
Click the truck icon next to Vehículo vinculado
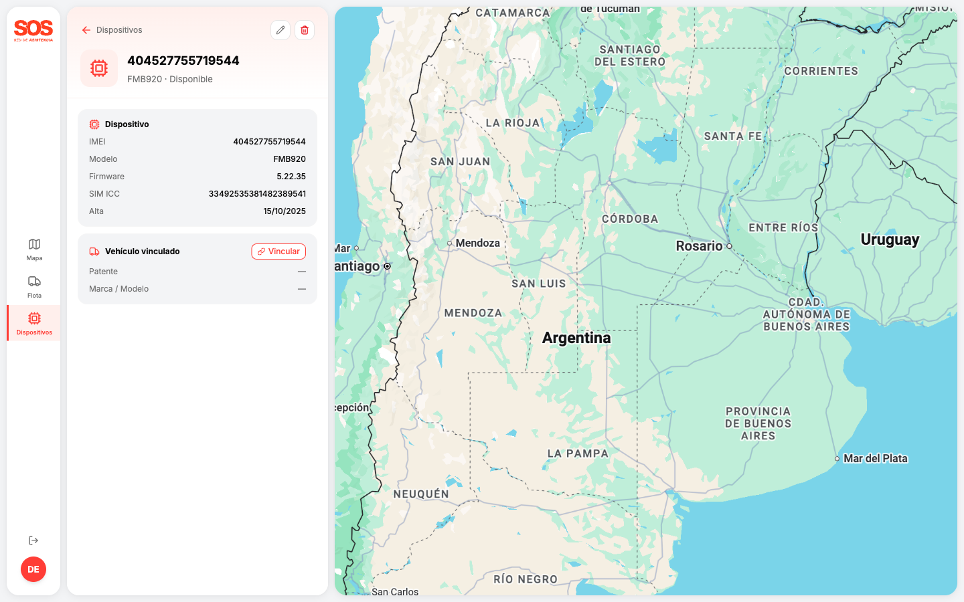94,251
